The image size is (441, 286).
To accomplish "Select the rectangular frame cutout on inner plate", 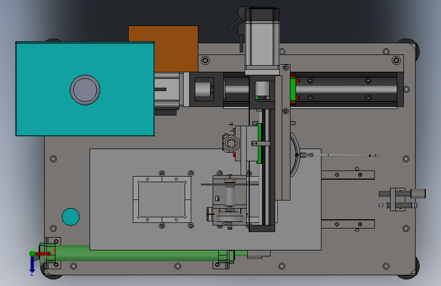I will coord(162,199).
